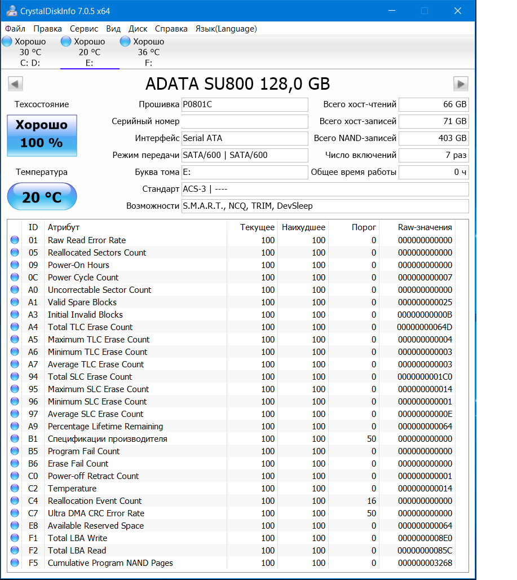Open the Сервис menu
Viewport: 517px width, 580px height.
coord(84,28)
